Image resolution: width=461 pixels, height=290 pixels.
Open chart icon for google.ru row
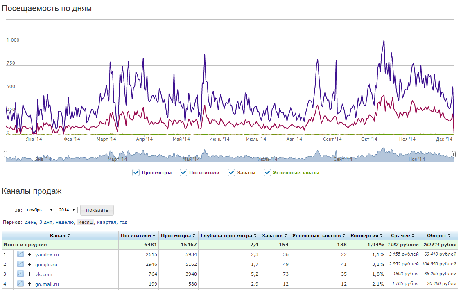click(20, 264)
